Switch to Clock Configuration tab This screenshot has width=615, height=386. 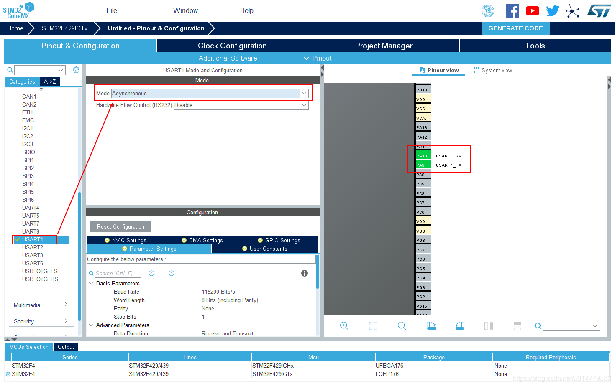[x=232, y=46]
